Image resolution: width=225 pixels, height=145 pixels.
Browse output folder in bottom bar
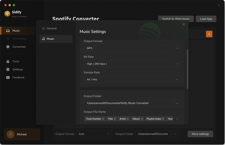pyautogui.click(x=175, y=134)
